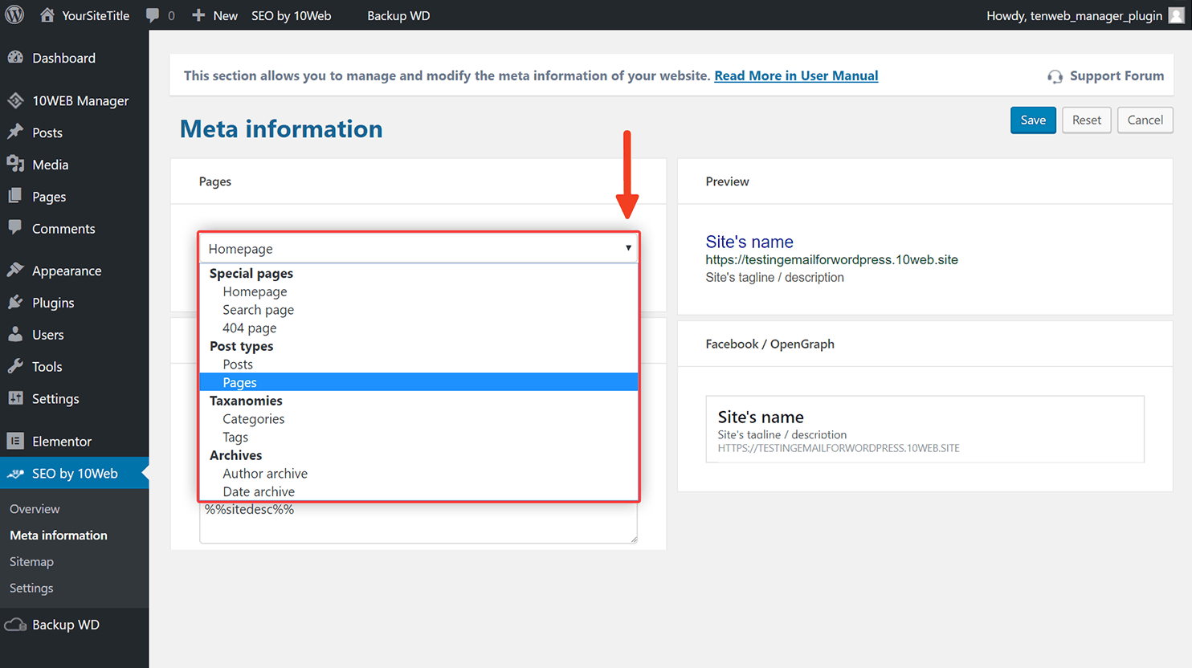Viewport: 1192px width, 668px height.
Task: Click the Elementor icon
Action: (x=15, y=441)
